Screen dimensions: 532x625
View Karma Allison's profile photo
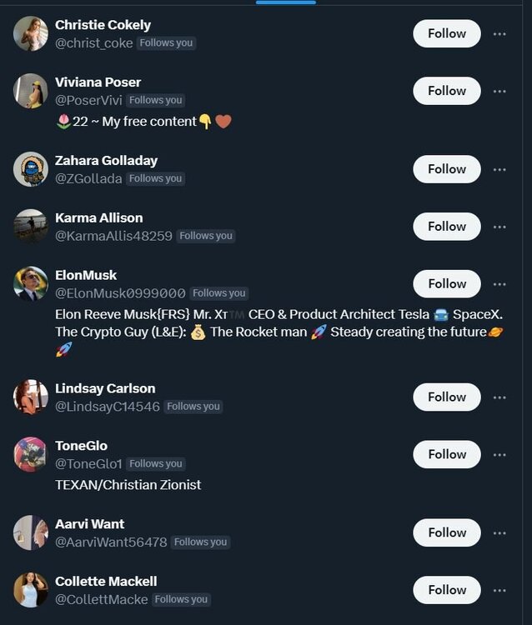(31, 227)
